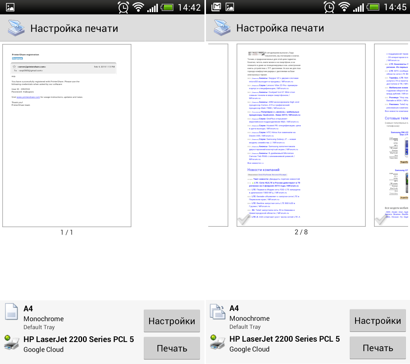Tap the A4 paper size label on left screen
Image resolution: width=410 pixels, height=364 pixels.
(x=28, y=309)
